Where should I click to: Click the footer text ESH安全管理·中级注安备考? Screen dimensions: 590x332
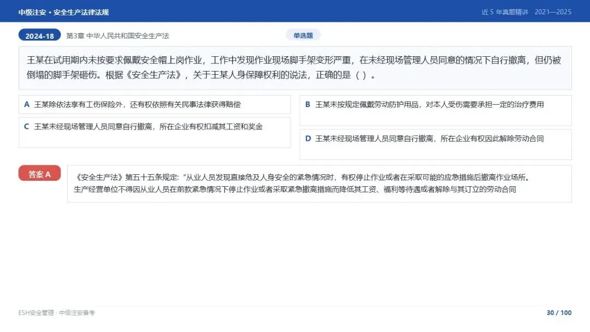[x=56, y=313]
